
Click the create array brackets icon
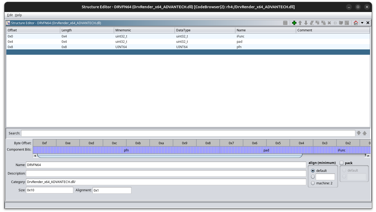point(335,23)
